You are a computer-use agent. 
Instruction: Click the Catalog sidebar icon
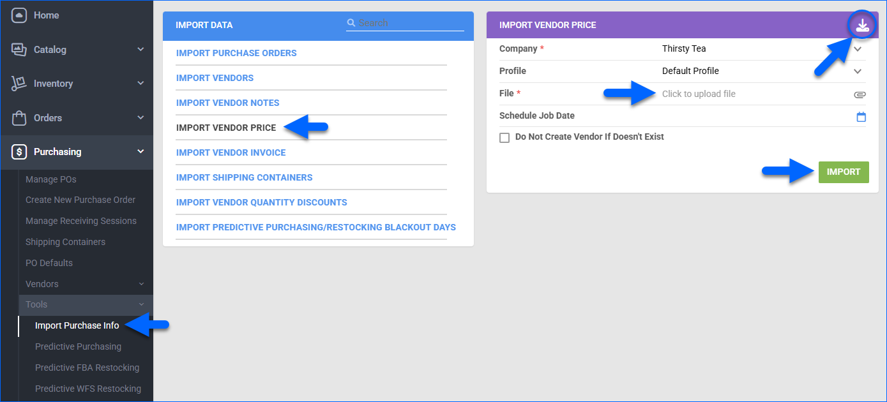click(19, 50)
